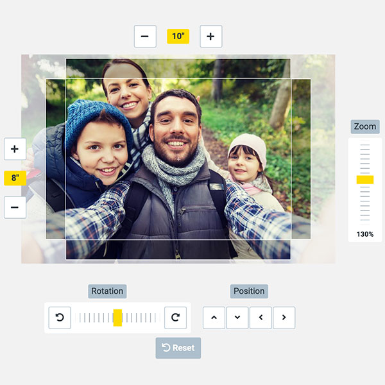
Task: Increase height with the plus above 8"
Action: pos(15,149)
